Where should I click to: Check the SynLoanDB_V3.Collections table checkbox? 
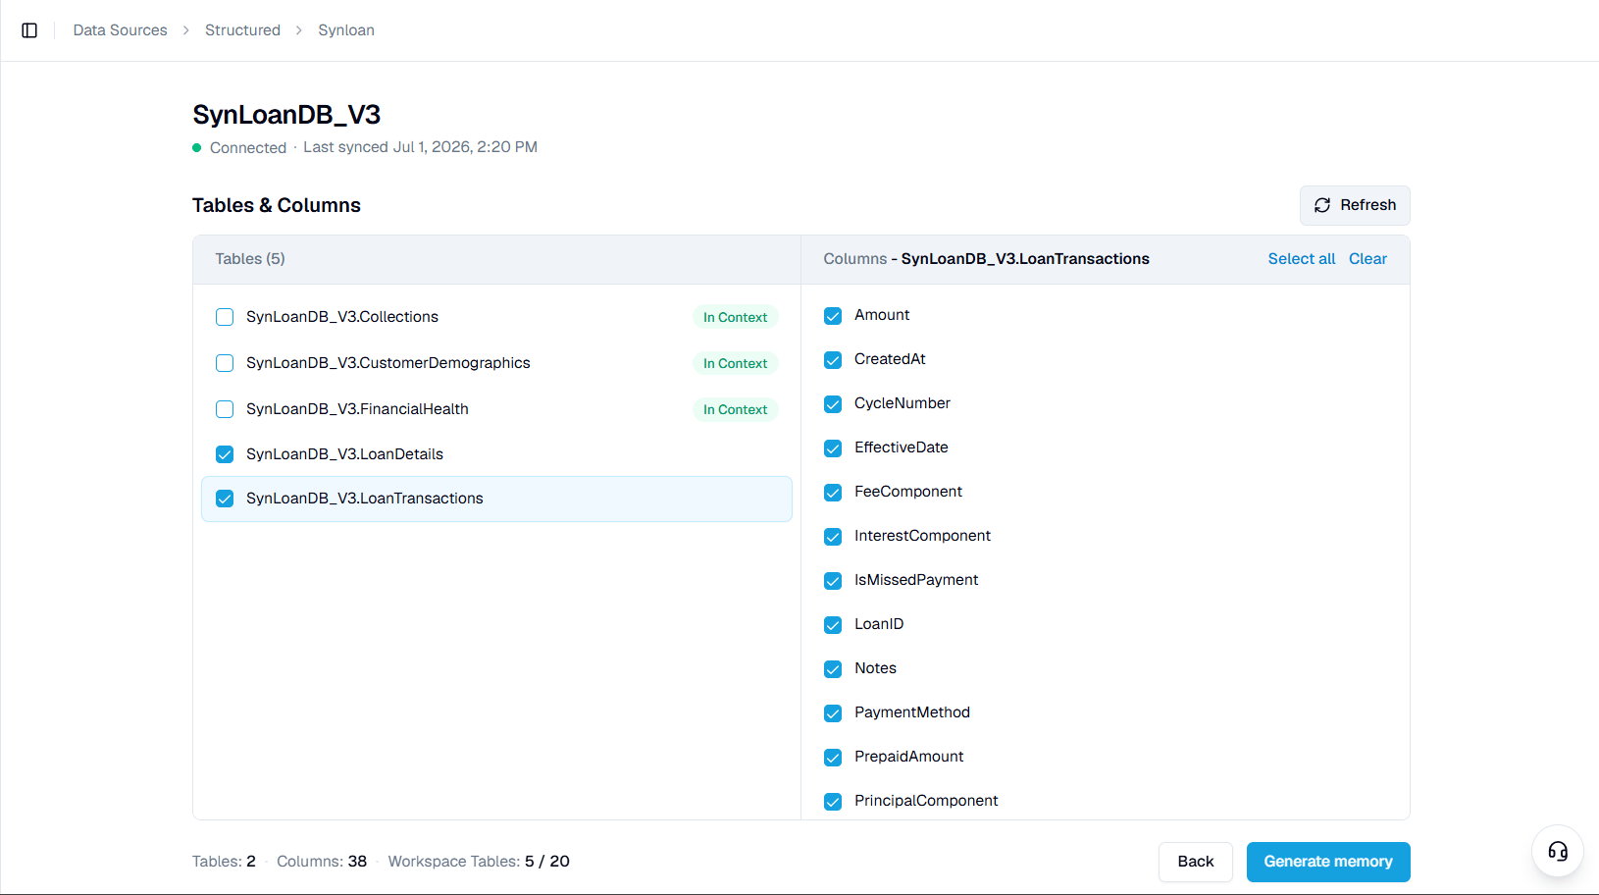click(x=225, y=317)
